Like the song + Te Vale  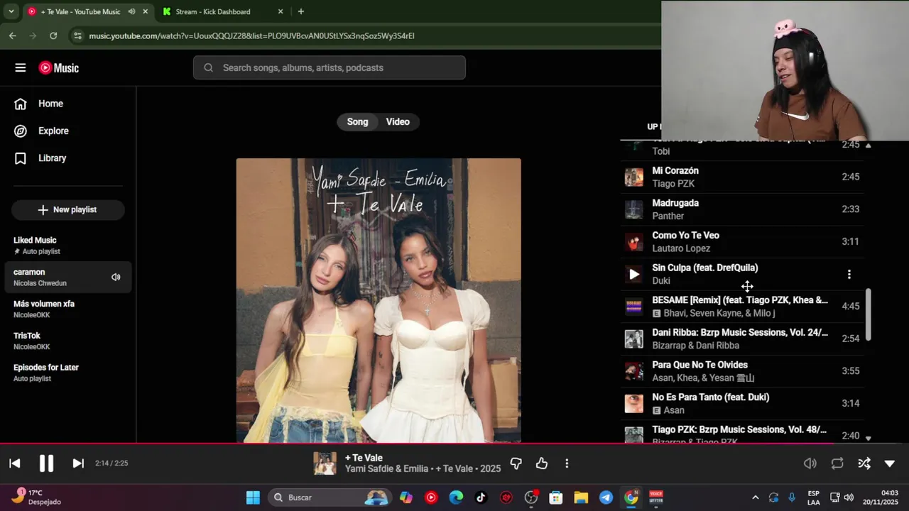pos(542,463)
